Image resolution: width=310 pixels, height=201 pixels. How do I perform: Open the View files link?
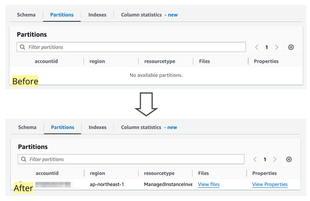(209, 184)
